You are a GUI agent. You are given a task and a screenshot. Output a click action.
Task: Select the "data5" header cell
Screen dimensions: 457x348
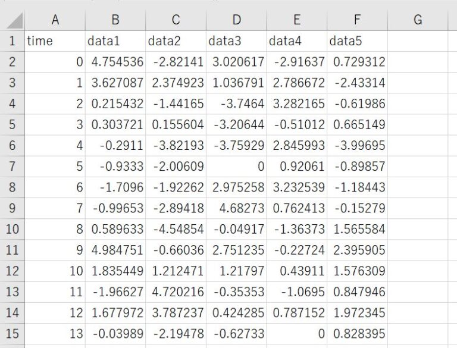click(357, 41)
